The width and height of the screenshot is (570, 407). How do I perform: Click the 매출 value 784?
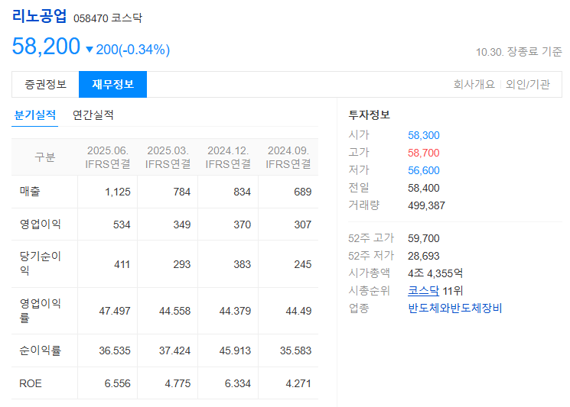pyautogui.click(x=182, y=192)
